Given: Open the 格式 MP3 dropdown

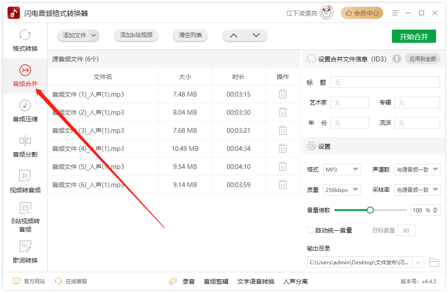Looking at the screenshot, I should tap(342, 169).
